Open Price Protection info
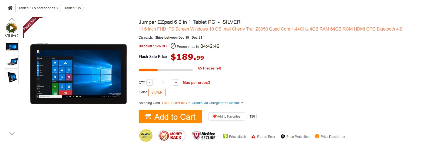437x153 pixels. [x=295, y=137]
